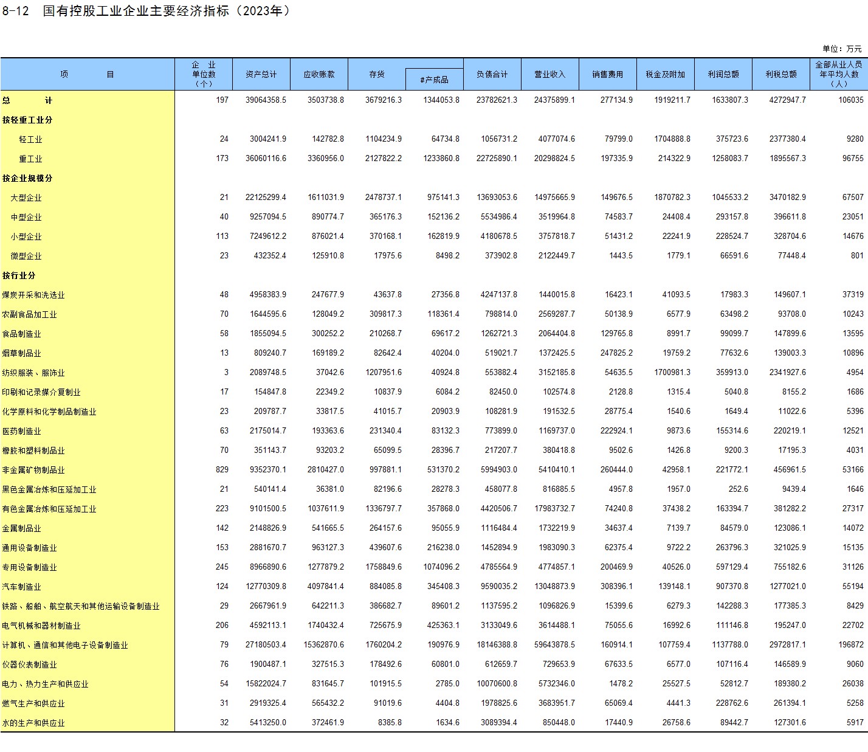
Task: Click the 资产总计 column header
Action: click(261, 74)
